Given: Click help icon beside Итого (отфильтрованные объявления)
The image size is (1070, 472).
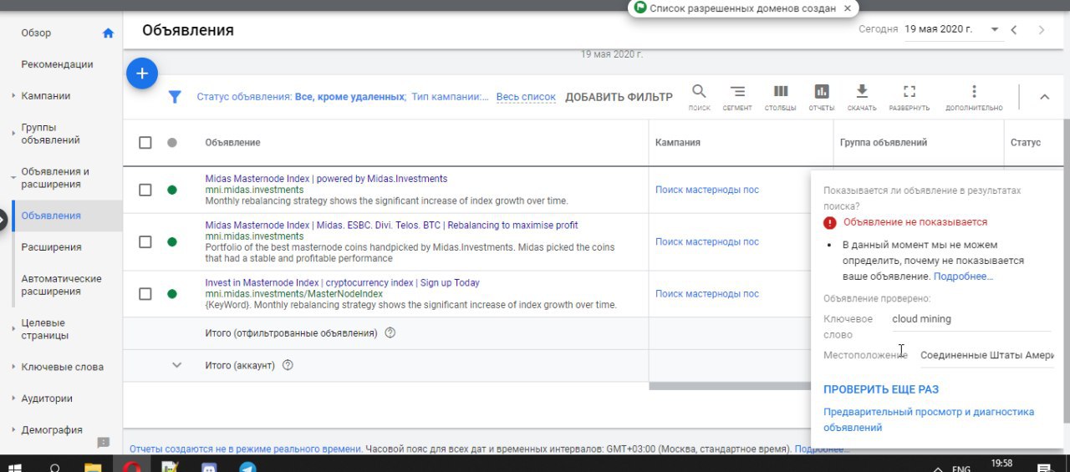Looking at the screenshot, I should [x=390, y=333].
